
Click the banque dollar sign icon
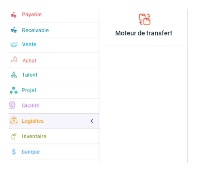coord(14,152)
